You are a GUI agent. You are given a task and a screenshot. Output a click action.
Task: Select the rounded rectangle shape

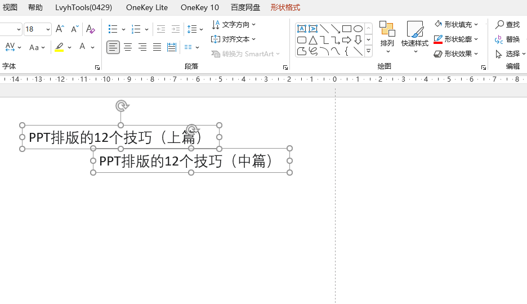[301, 41]
